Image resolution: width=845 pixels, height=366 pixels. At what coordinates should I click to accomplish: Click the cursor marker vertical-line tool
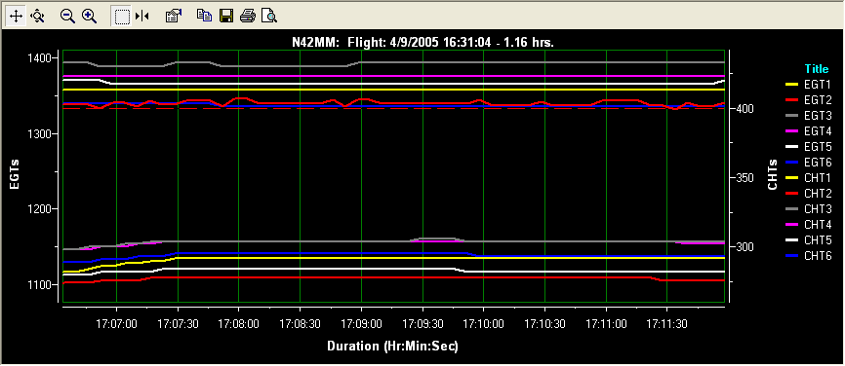coord(142,17)
